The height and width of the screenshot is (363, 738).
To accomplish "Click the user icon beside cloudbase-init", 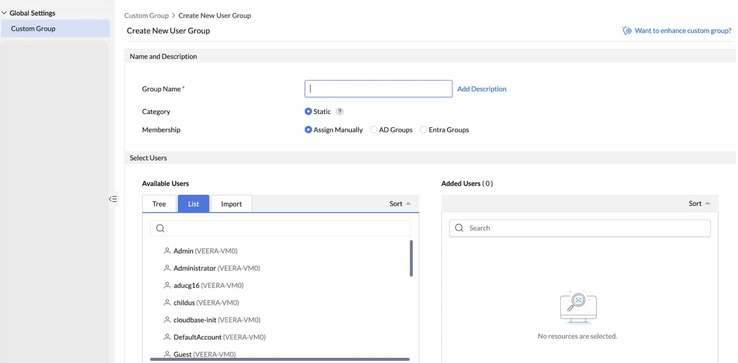I will point(167,320).
